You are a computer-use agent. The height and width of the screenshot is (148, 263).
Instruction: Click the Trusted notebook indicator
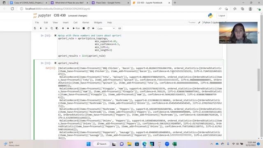click(192, 23)
